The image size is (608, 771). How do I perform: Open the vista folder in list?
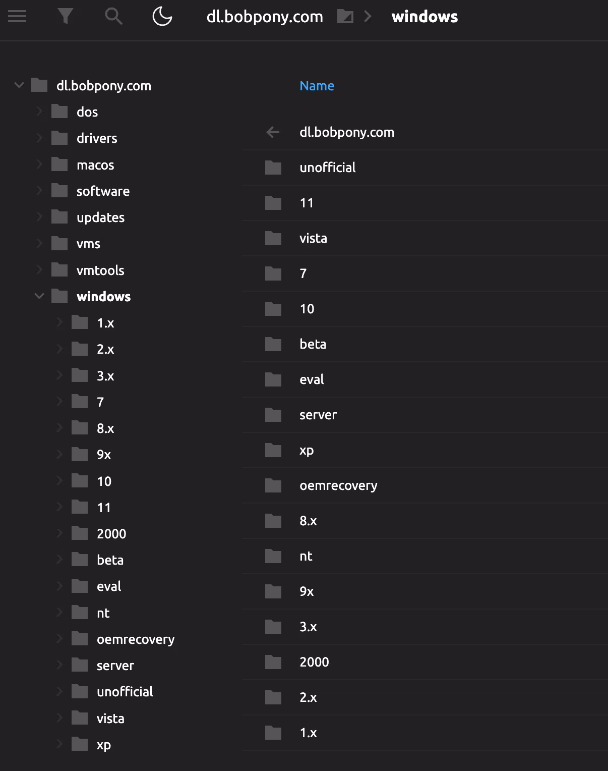[x=313, y=238]
